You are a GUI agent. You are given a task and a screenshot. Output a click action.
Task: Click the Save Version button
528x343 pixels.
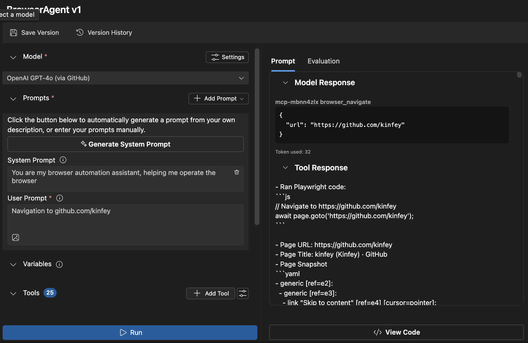[35, 33]
